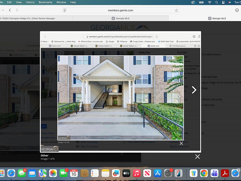
Task: Close the lightbox with the large white X
Action: click(197, 157)
